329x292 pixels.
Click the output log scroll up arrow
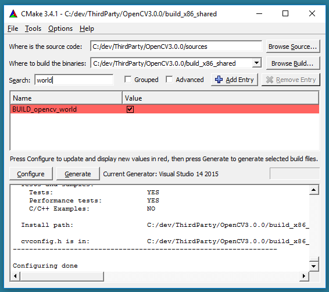click(314, 190)
